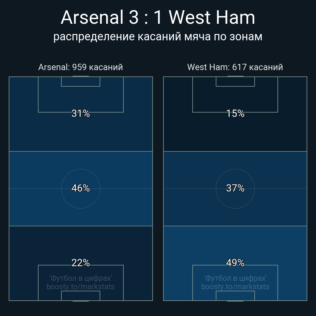316x316 pixels.
Task: Select West Ham's 15% attacking third label
Action: [x=235, y=113]
